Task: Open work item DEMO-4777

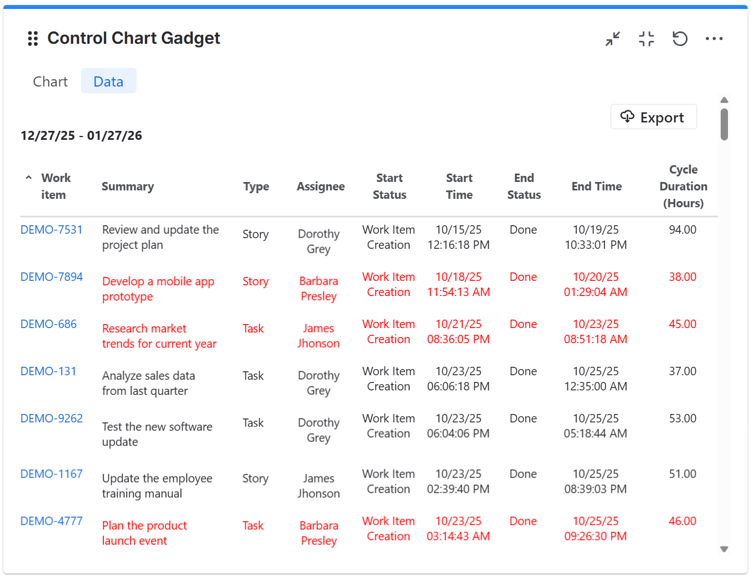Action: coord(51,521)
